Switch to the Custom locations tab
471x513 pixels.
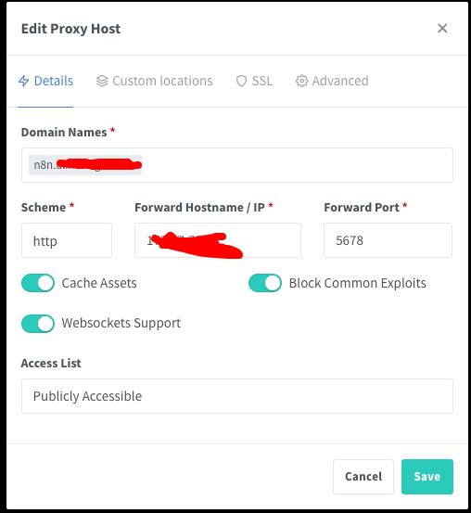point(155,81)
